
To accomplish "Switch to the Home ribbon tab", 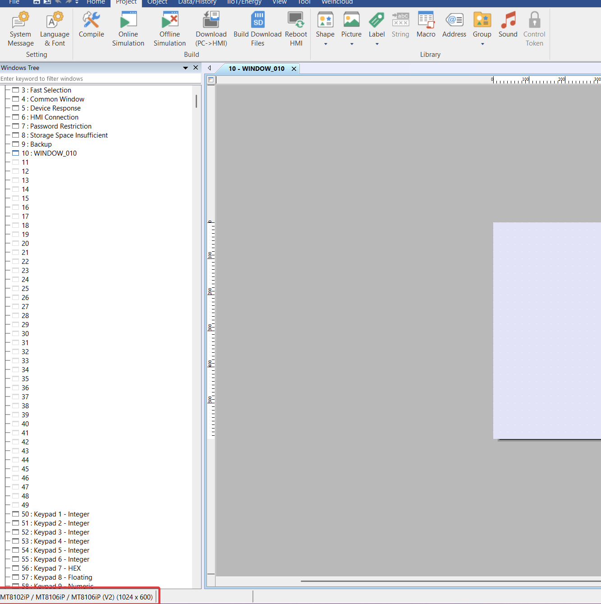I will (96, 2).
